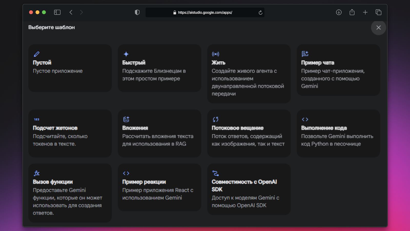410x231 pixels.
Task: Click the 123 token counter icon
Action: pyautogui.click(x=37, y=119)
